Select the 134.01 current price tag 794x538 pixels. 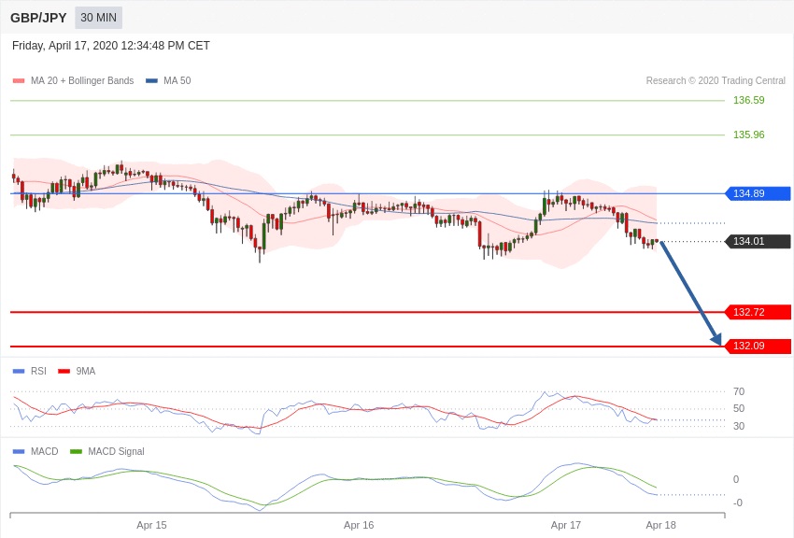(x=759, y=241)
